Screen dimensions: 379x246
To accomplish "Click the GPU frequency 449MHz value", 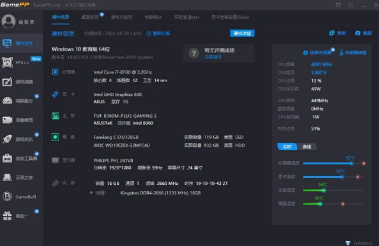I will coord(319,101).
